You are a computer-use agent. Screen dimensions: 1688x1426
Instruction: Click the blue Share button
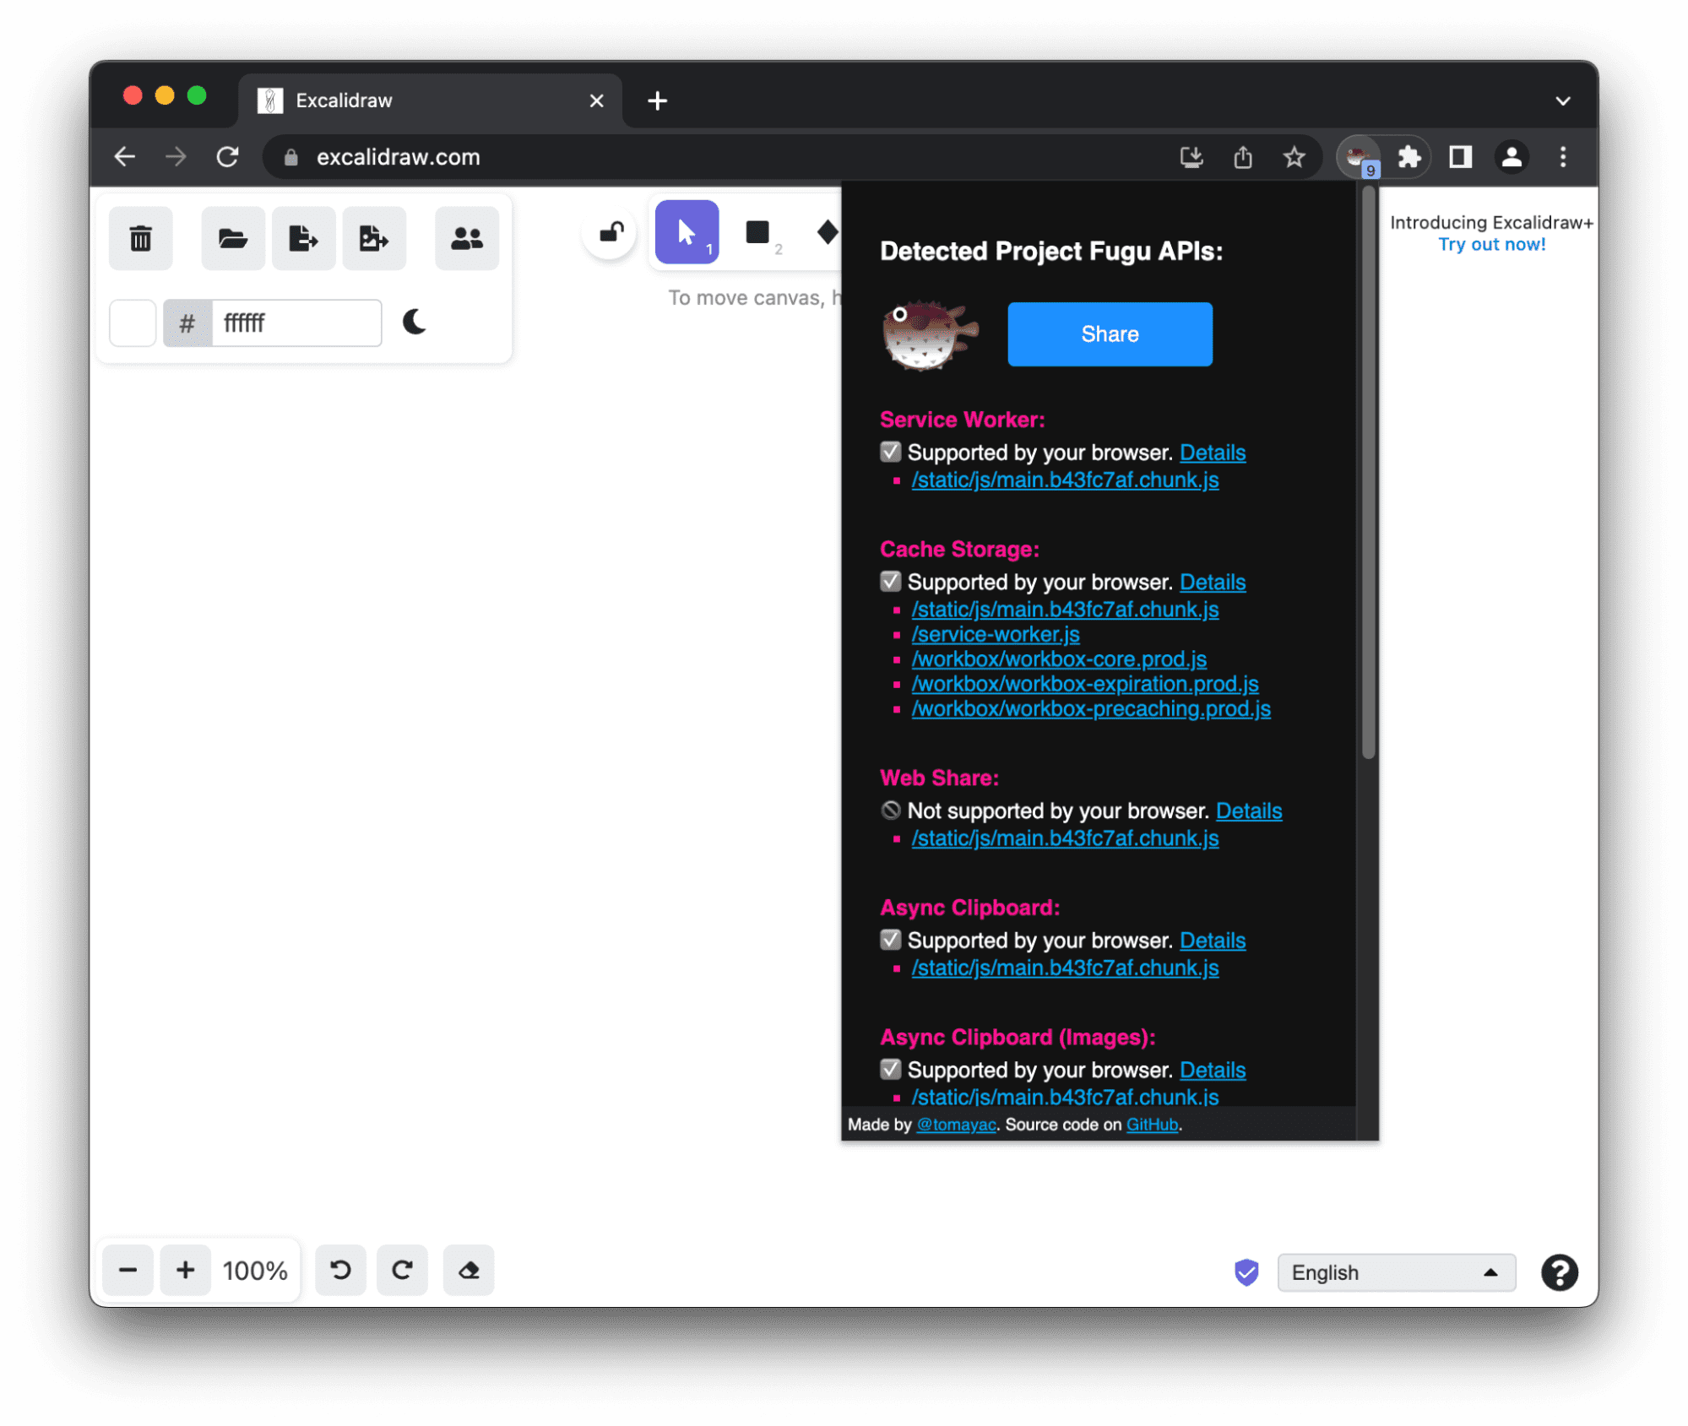(x=1110, y=333)
